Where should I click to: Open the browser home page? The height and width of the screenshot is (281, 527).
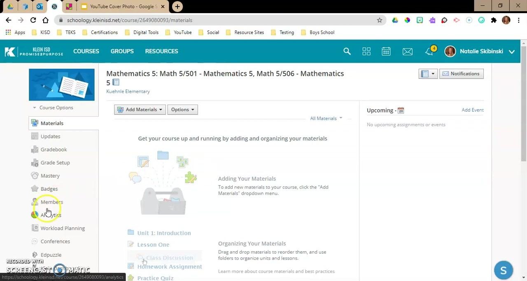45,20
